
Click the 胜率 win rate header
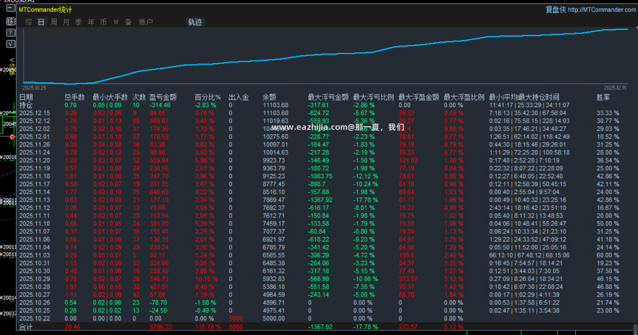pyautogui.click(x=603, y=97)
